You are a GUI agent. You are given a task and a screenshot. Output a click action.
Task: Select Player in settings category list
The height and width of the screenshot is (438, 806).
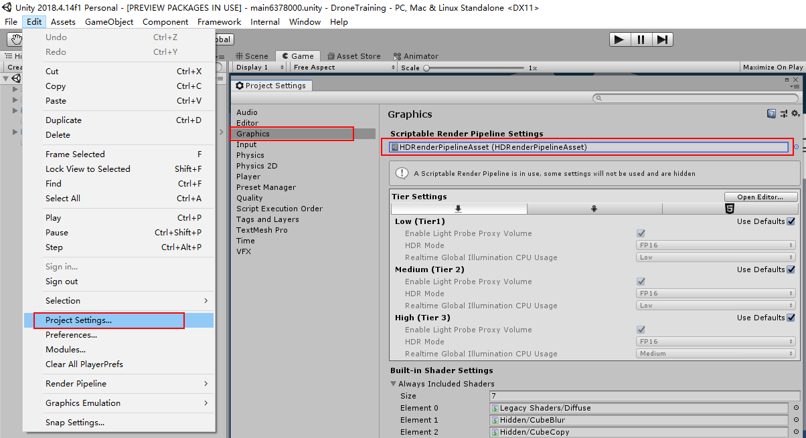coord(248,177)
